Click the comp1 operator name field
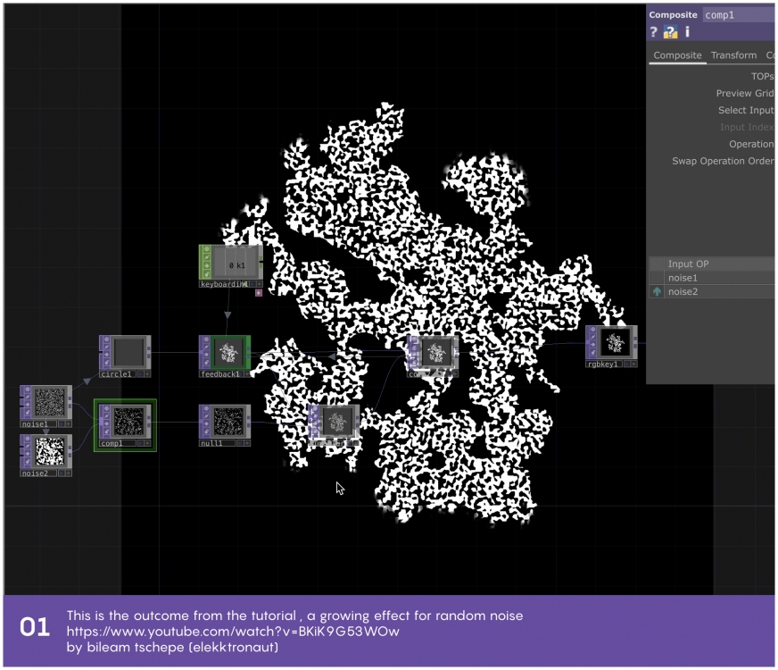The width and height of the screenshot is (778, 670). click(x=738, y=14)
